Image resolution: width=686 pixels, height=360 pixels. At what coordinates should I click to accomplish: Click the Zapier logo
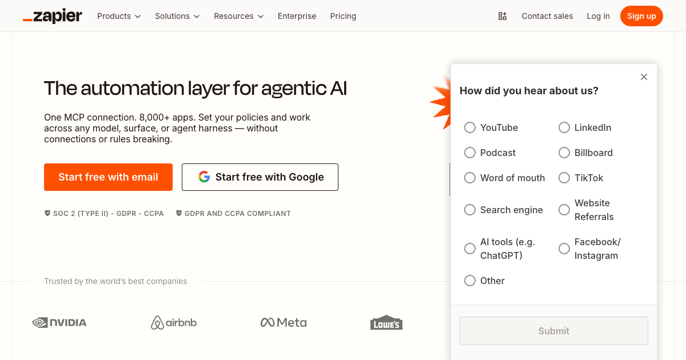click(x=53, y=15)
